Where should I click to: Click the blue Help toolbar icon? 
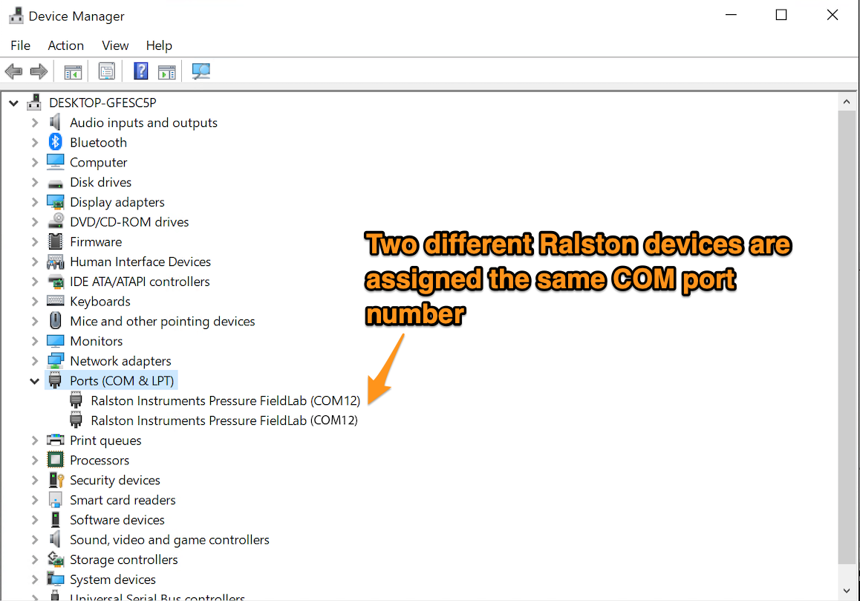click(141, 71)
